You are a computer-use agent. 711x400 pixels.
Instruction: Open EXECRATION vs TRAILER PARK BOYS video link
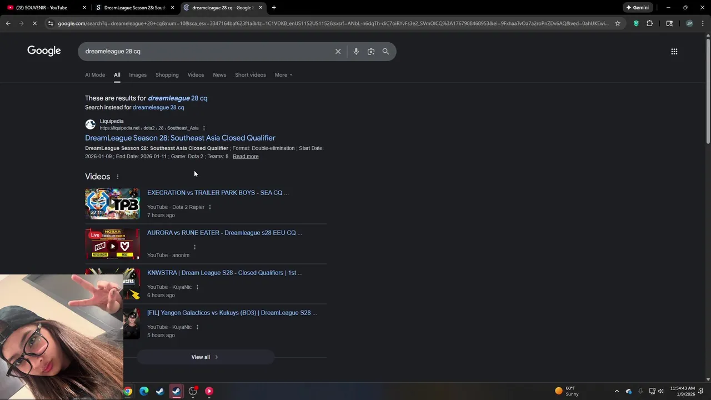(x=218, y=193)
